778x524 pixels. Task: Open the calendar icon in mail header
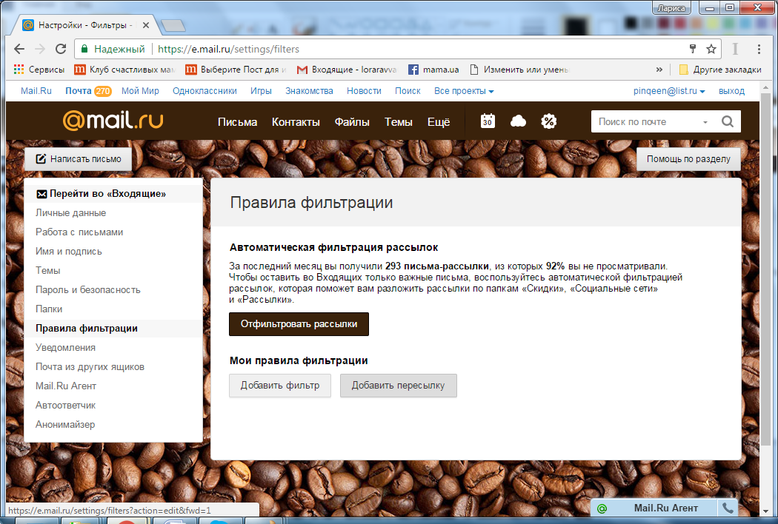pos(488,121)
